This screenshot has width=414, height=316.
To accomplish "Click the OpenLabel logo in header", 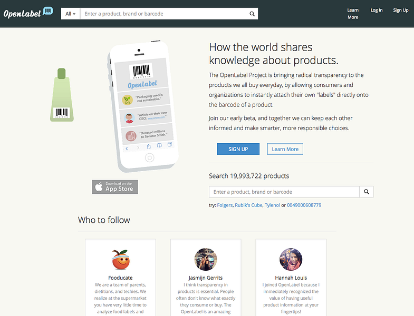I will (x=28, y=13).
